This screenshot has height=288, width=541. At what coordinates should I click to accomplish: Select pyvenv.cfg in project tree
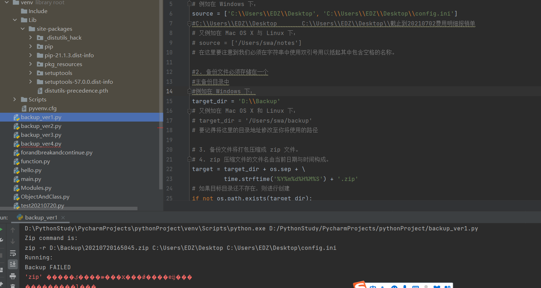43,108
